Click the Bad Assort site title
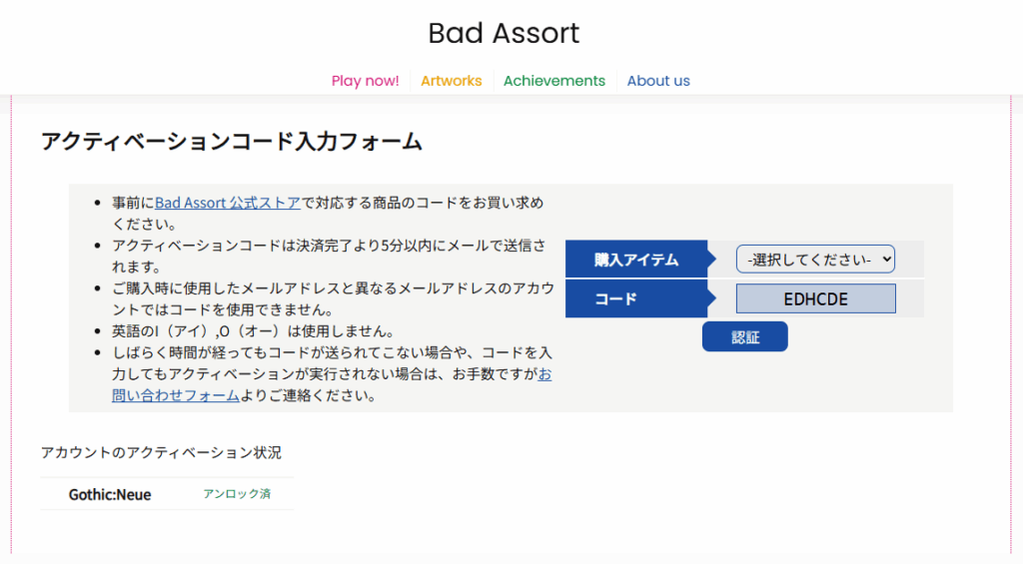 [x=504, y=33]
